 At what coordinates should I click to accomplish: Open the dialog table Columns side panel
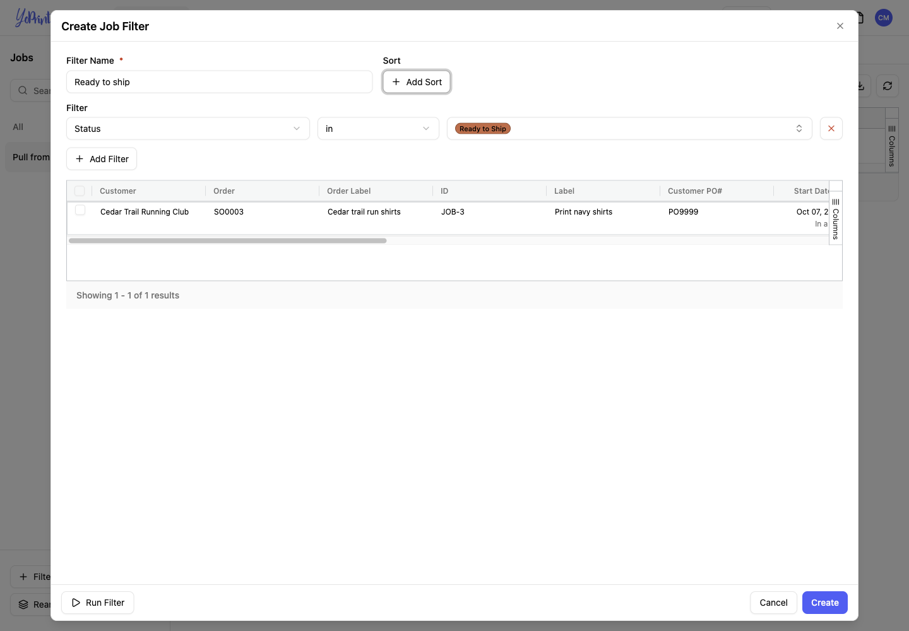pyautogui.click(x=836, y=218)
